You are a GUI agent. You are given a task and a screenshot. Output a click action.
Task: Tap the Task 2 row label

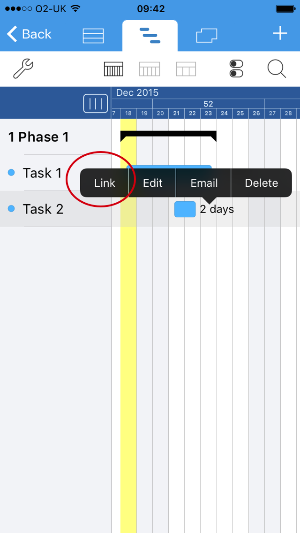point(43,209)
